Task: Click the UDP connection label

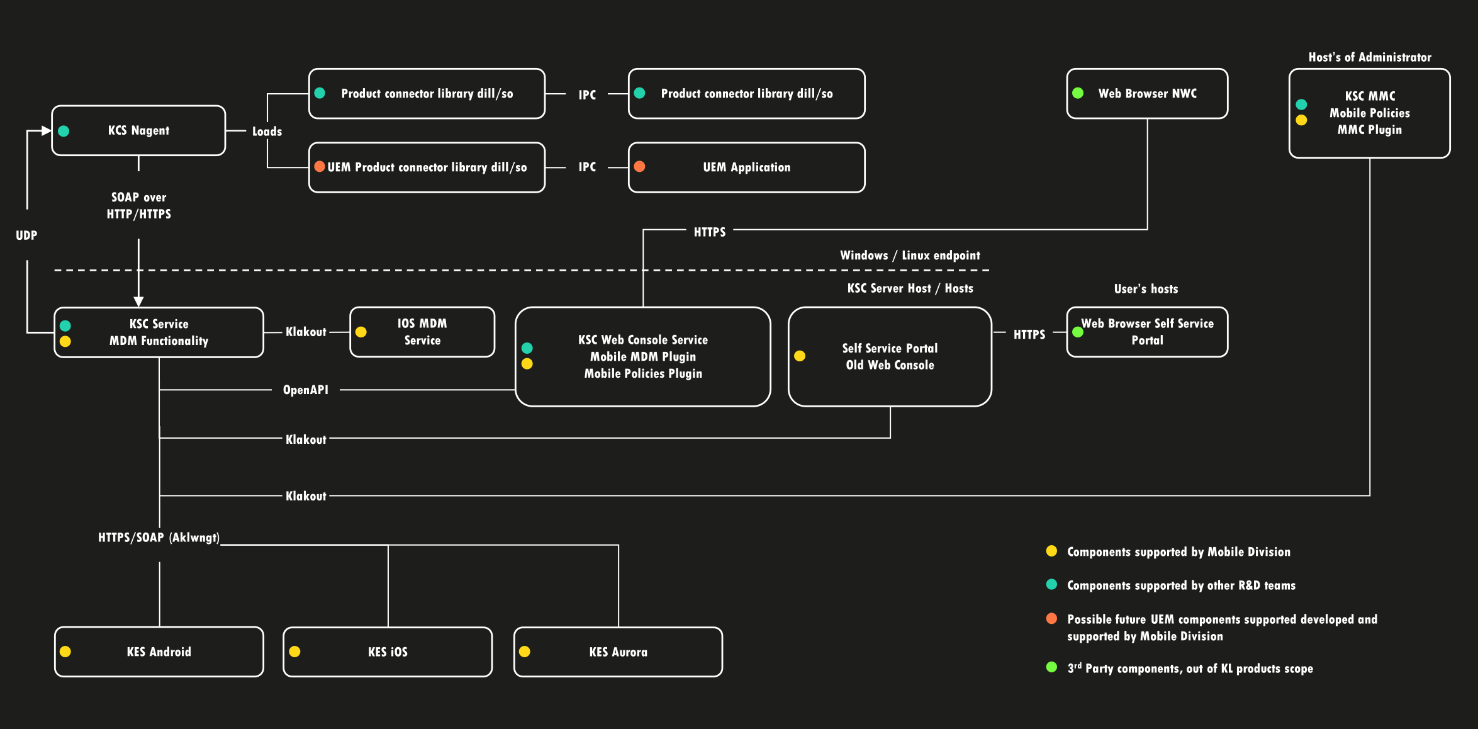Action: pyautogui.click(x=26, y=235)
